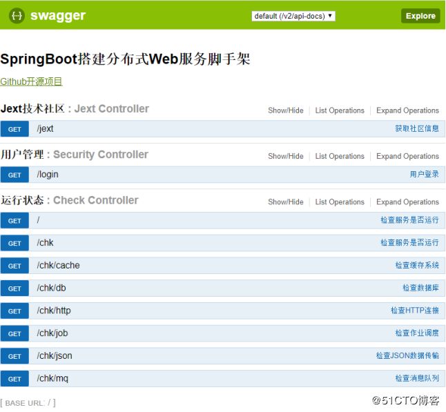This screenshot has width=446, height=412.
Task: Expand the Security Controller section heading
Action: [x=75, y=155]
